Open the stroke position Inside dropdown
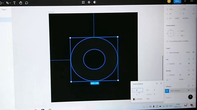The image size is (197, 110). point(182,79)
